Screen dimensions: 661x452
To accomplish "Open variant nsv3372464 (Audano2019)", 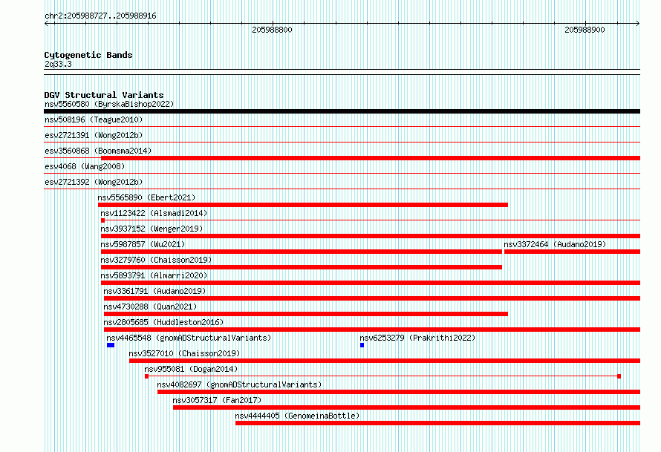I will tap(555, 244).
